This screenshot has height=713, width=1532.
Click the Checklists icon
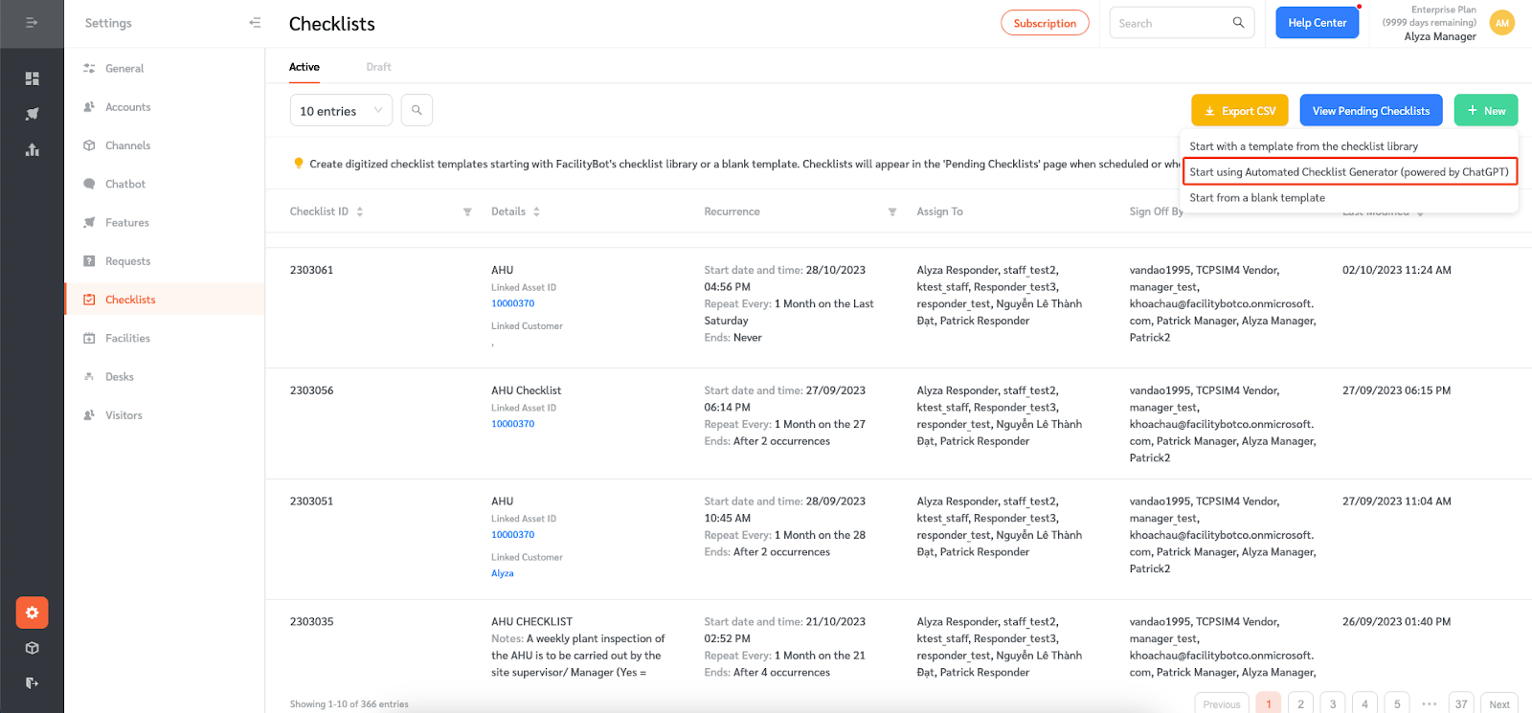tap(89, 300)
